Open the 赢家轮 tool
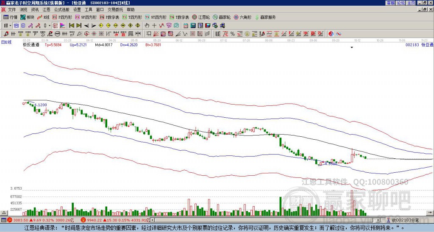Image resolution: width=434 pixels, height=232 pixels. point(222,17)
